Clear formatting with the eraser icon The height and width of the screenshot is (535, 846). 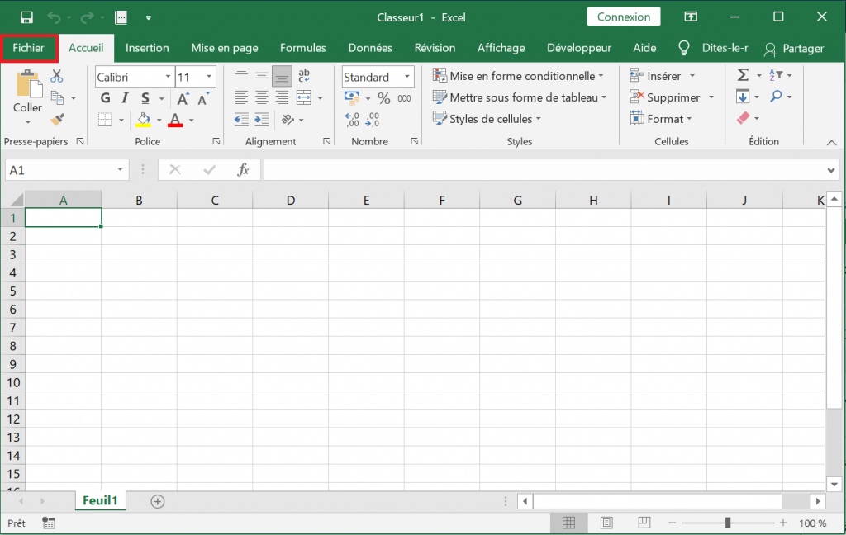click(744, 118)
